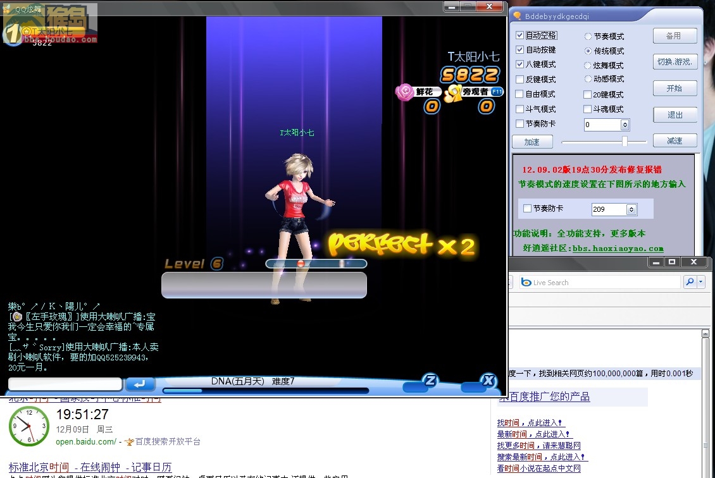715x478 pixels.
Task: Open the 搜索最新时间，点此进入 link
Action: pyautogui.click(x=541, y=457)
